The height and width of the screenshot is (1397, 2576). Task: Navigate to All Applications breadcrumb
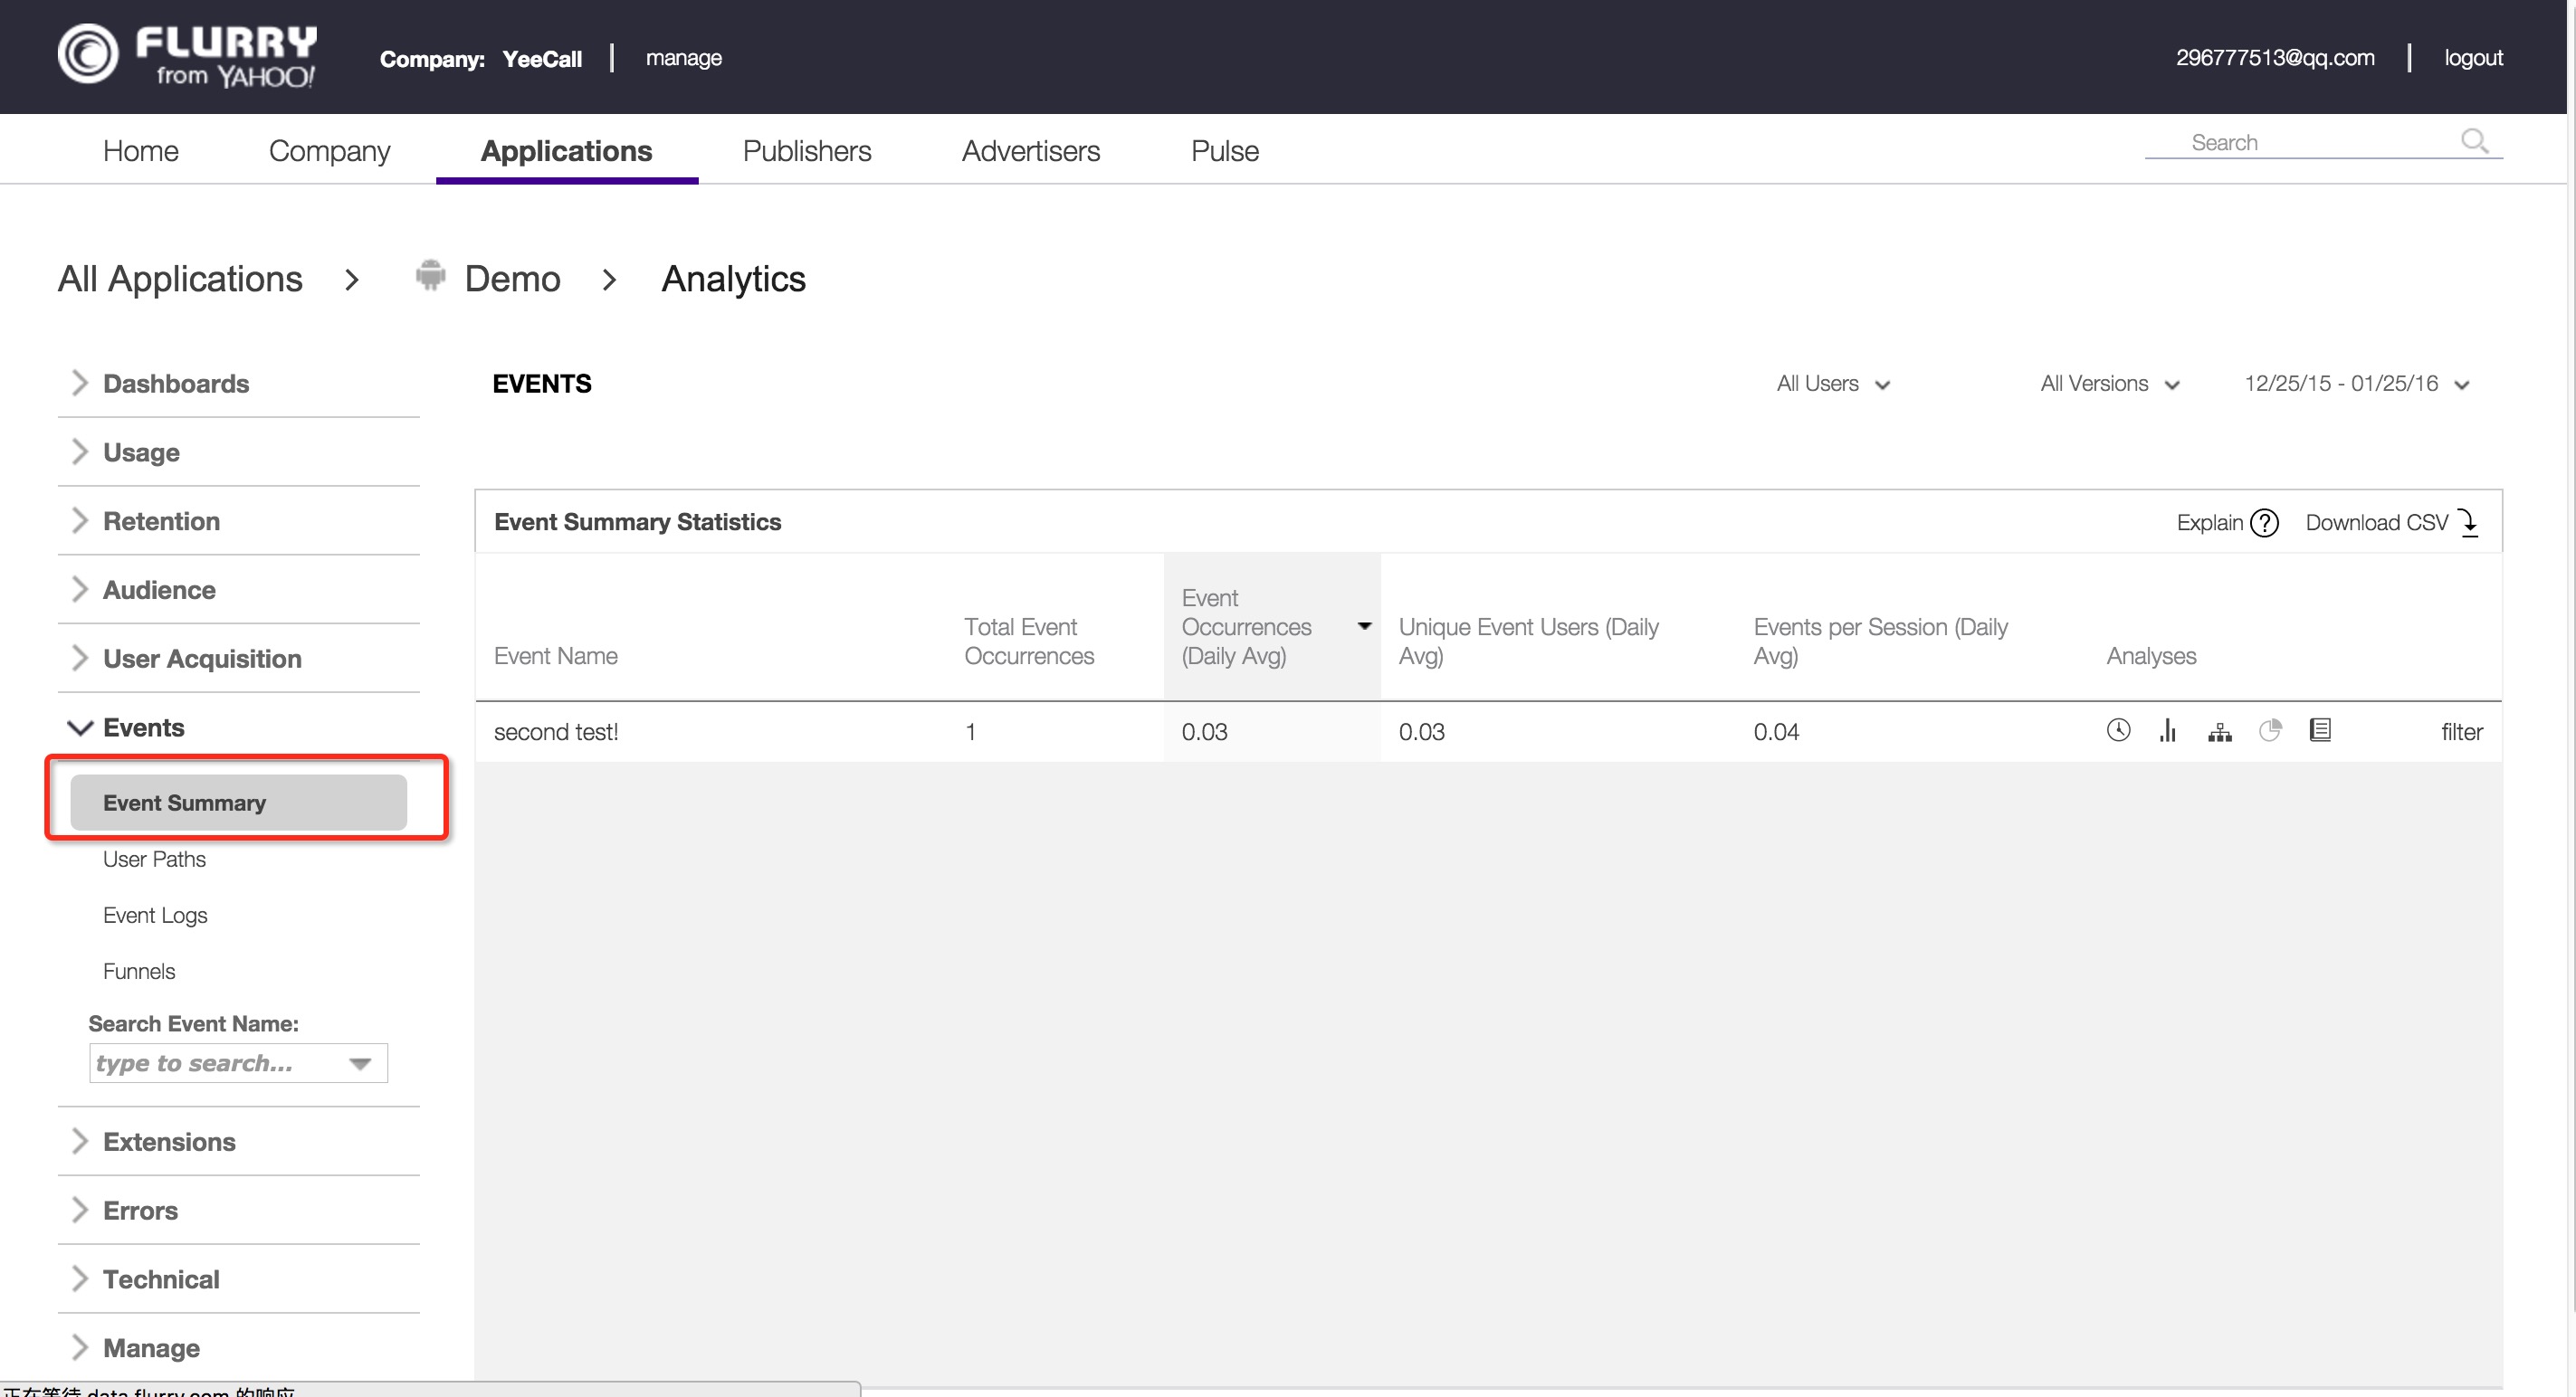(180, 279)
